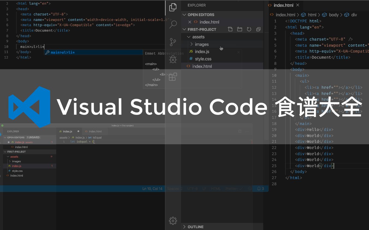The width and height of the screenshot is (369, 230).
Task: Click the JS icon beside index.js in large explorer
Action: point(191,51)
